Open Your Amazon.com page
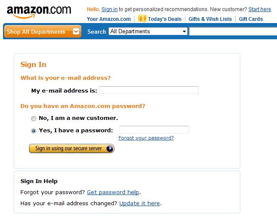This screenshot has height=224, width=277. point(109,19)
